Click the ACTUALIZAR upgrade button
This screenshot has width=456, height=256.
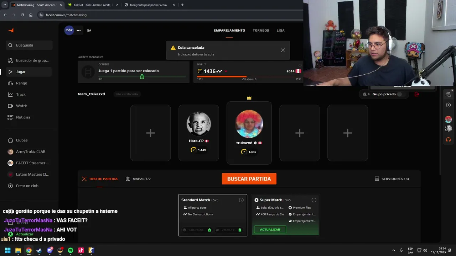[270, 230]
